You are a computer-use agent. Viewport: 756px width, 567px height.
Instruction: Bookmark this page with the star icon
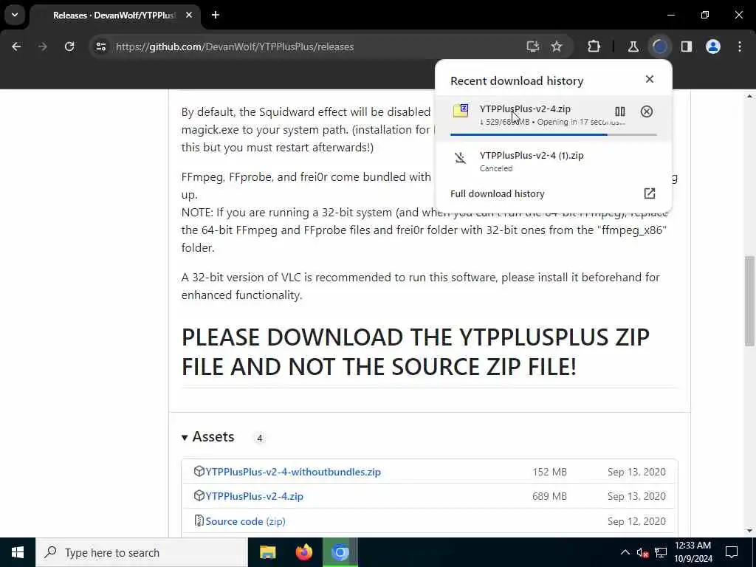(557, 47)
